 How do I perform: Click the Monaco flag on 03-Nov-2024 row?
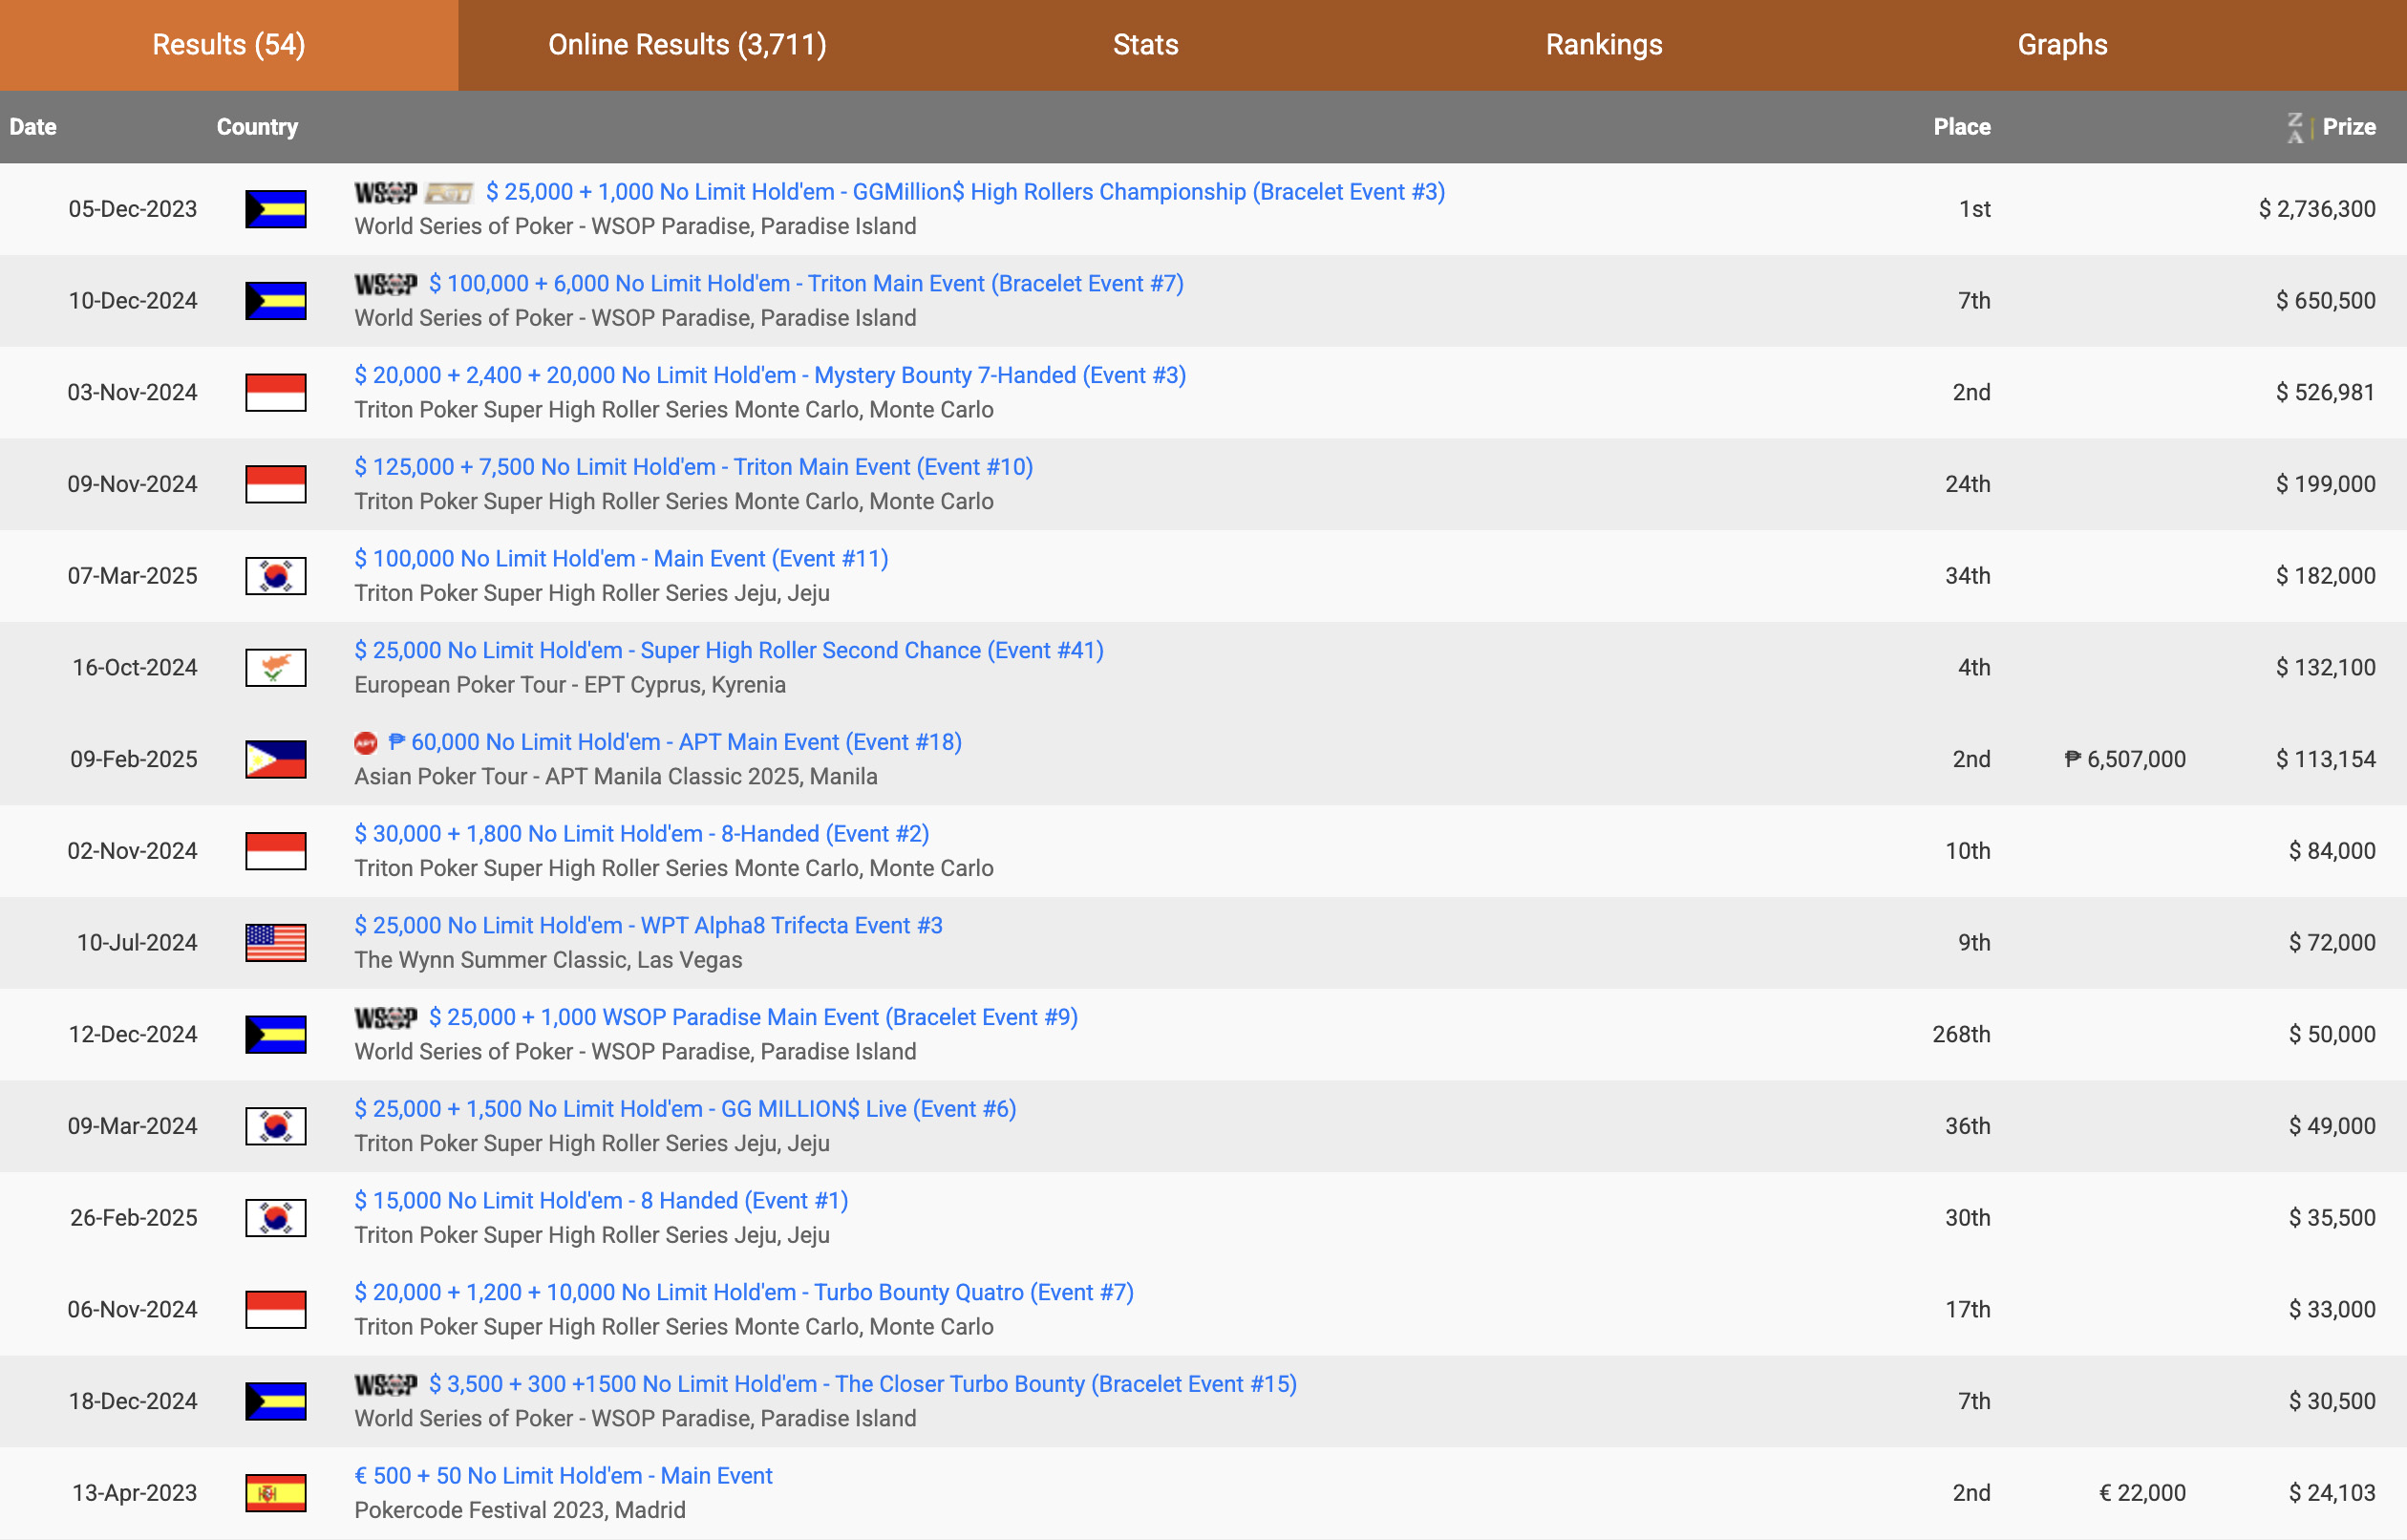point(276,392)
